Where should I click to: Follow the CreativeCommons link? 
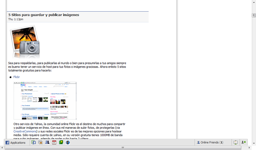tap(25, 131)
